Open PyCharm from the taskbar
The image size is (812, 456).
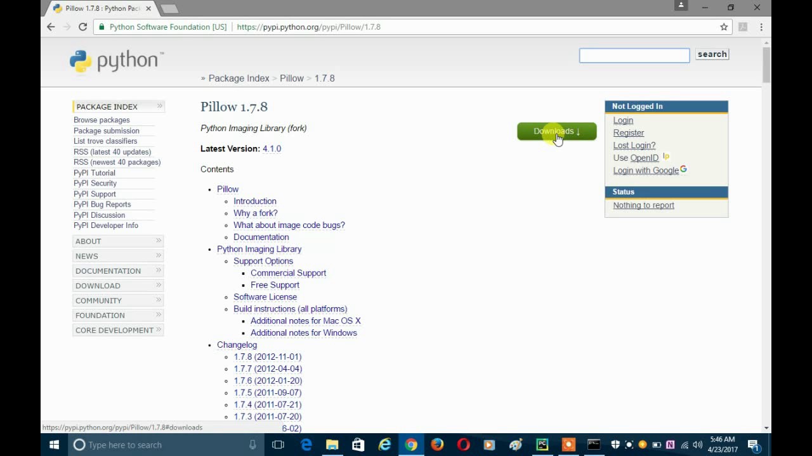coord(542,445)
